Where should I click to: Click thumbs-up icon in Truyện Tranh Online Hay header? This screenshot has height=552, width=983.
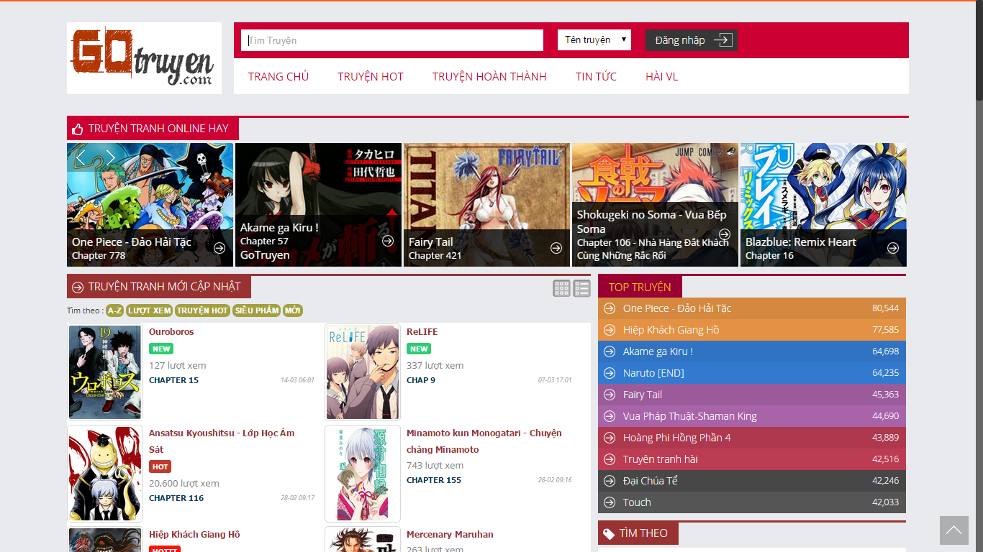click(78, 129)
